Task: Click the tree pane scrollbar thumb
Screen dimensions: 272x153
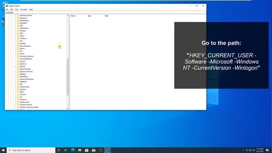Action: (x=68, y=77)
